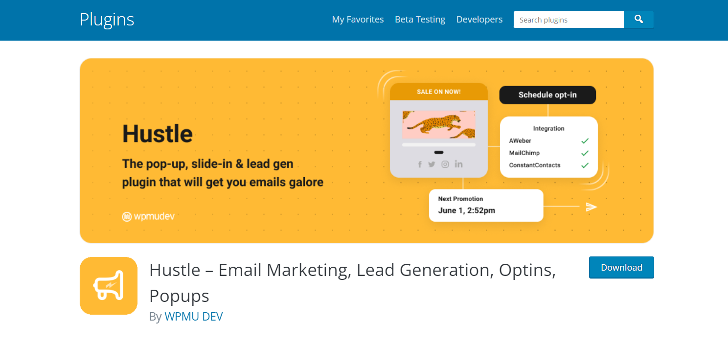The height and width of the screenshot is (346, 728).
Task: Click the Instagram icon in banner popup
Action: coord(445,164)
